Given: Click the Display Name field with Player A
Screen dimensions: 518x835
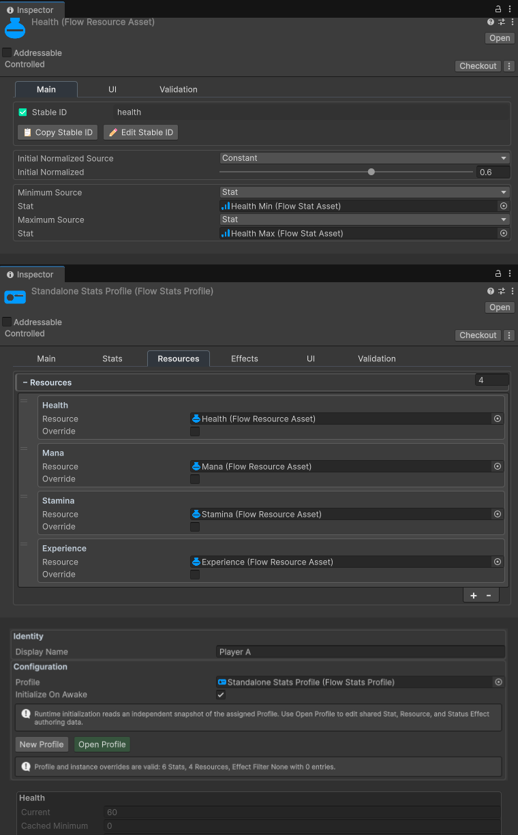Looking at the screenshot, I should (x=361, y=652).
